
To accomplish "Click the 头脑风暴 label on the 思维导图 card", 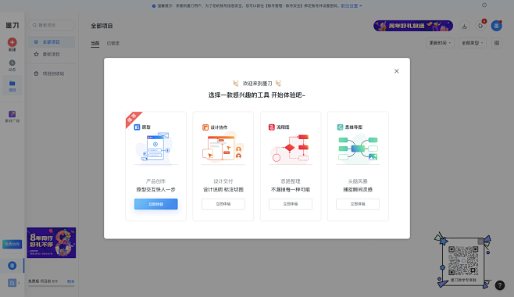I will coord(358,181).
